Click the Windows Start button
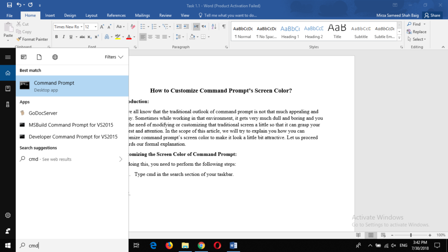This screenshot has width=448, height=252. (x=8, y=245)
